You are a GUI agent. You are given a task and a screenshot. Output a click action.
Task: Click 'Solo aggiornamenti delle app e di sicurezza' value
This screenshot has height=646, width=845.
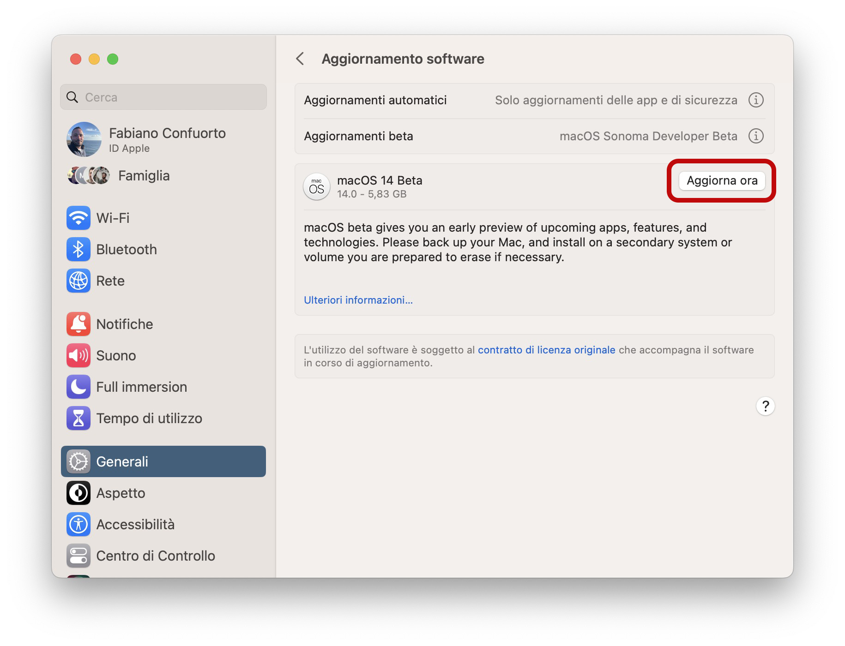616,100
